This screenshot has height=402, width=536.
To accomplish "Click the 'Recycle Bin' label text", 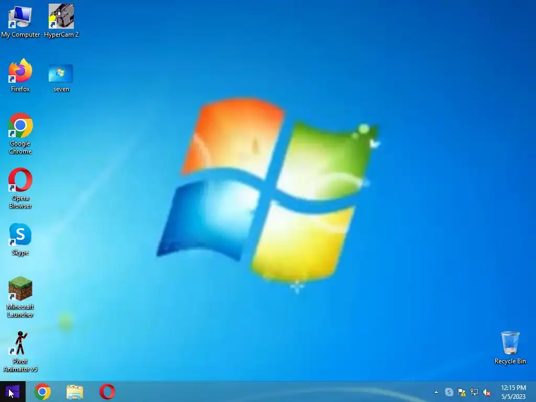I will point(510,361).
